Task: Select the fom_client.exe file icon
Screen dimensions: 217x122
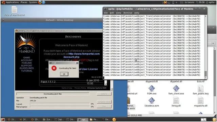Action: pyautogui.click(x=176, y=90)
